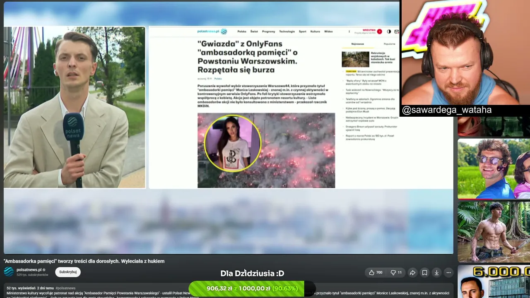Click the circled woman photo in article image
The width and height of the screenshot is (530, 298).
(233, 143)
